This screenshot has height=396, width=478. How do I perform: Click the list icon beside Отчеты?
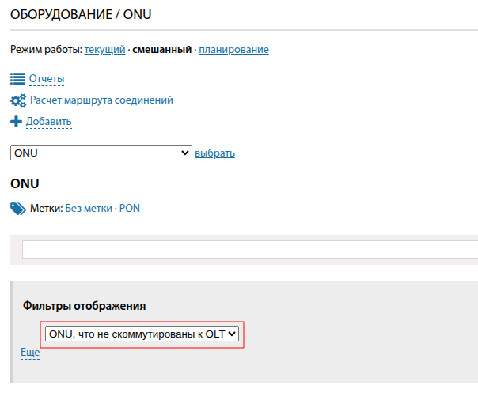point(18,79)
